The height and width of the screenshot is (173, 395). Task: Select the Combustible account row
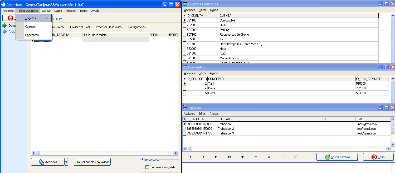tap(281, 20)
